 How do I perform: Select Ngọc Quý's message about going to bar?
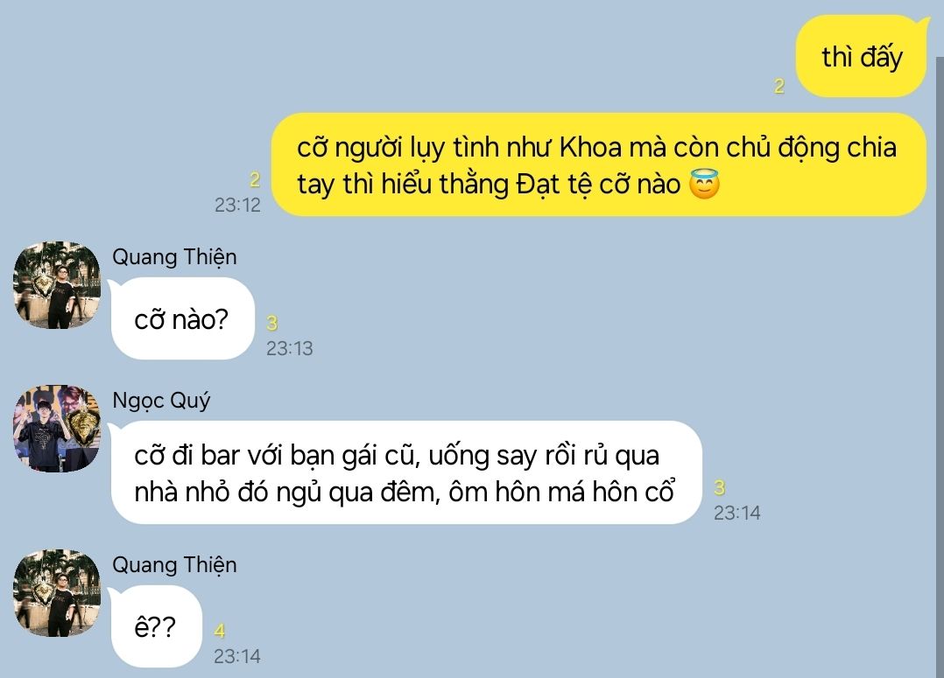tap(405, 473)
